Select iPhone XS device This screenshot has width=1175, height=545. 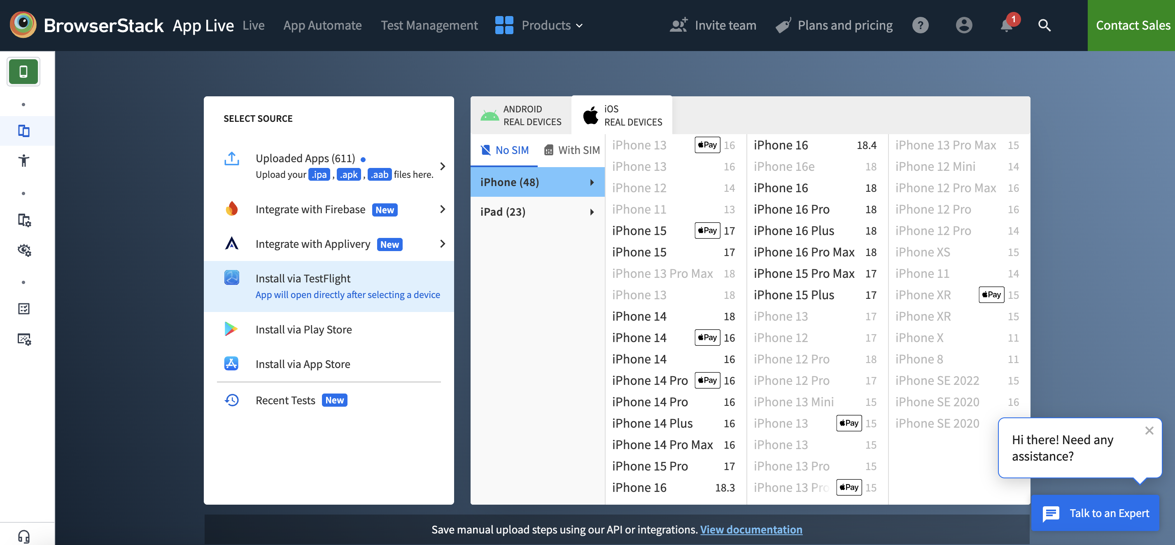(956, 252)
